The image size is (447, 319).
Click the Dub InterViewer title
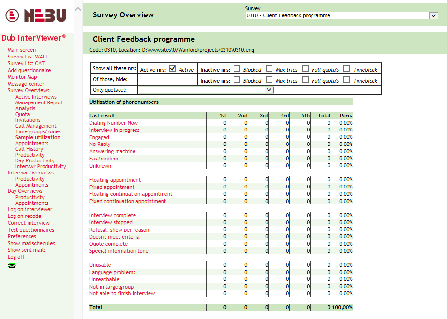click(34, 38)
